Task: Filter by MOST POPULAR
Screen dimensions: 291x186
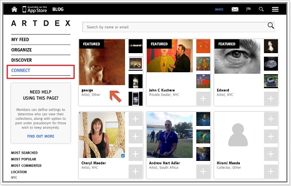Action: (24, 159)
